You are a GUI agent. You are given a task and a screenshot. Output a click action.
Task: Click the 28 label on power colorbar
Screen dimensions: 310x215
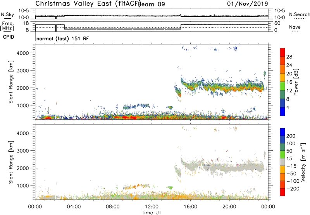point(289,57)
